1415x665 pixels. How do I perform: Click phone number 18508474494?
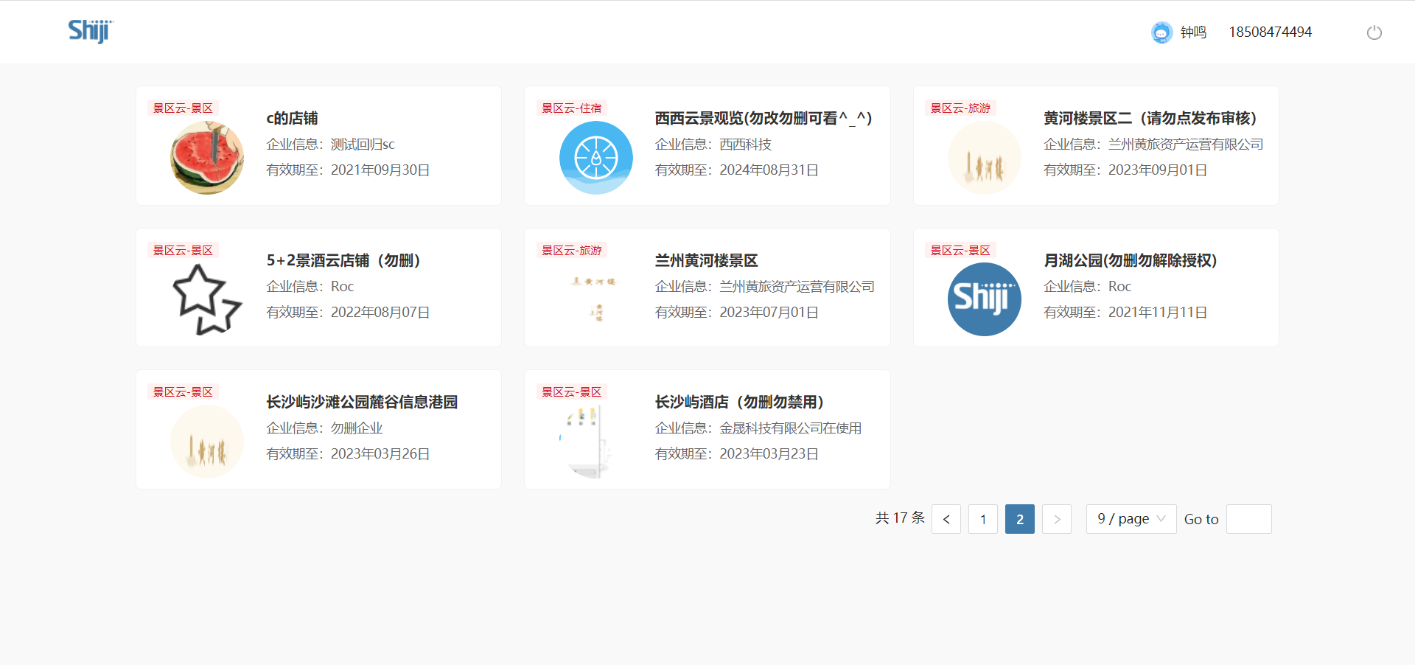[1271, 32]
